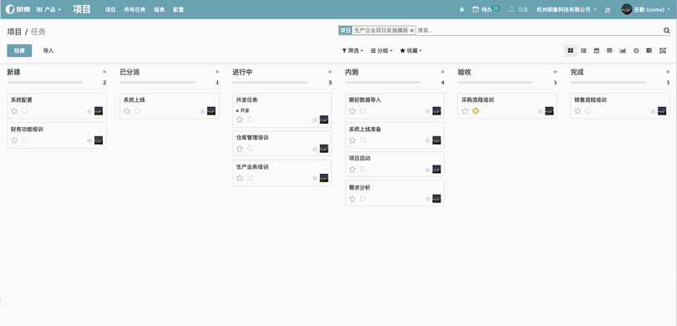Switch to the Gantt view icon
The width and height of the screenshot is (677, 326).
pos(649,50)
